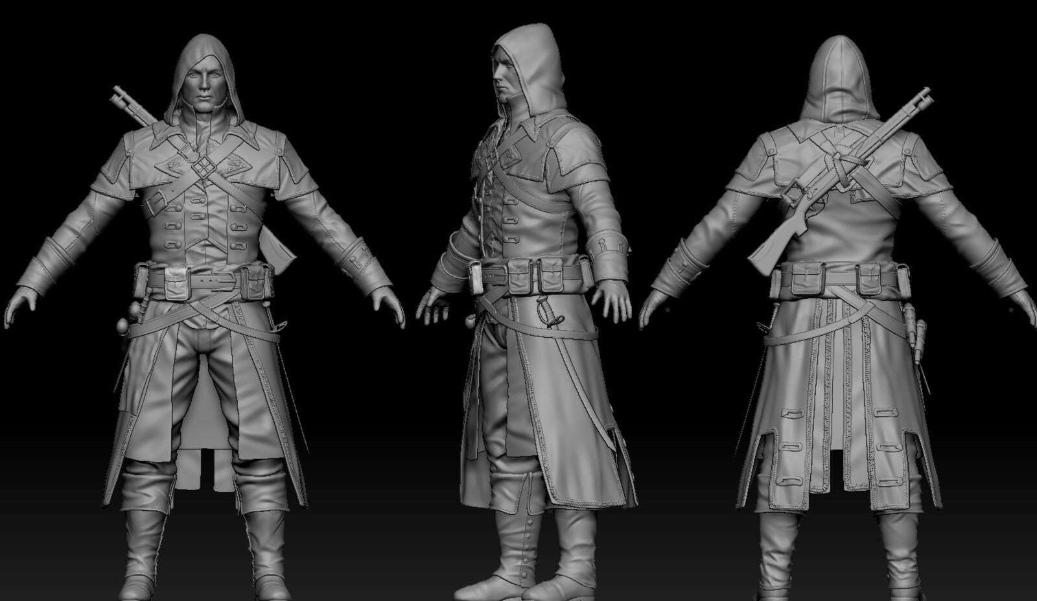Image resolution: width=1037 pixels, height=601 pixels.
Task: Click the front-view hooded character model
Action: (205, 318)
